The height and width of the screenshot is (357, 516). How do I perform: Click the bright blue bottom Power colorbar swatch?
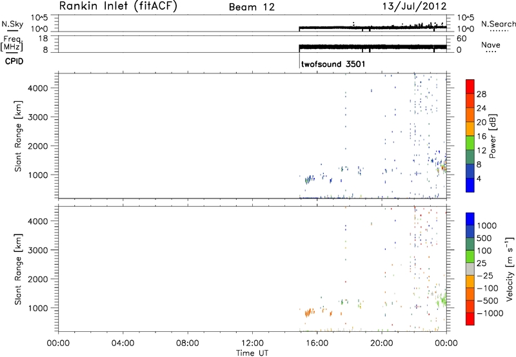(x=470, y=185)
